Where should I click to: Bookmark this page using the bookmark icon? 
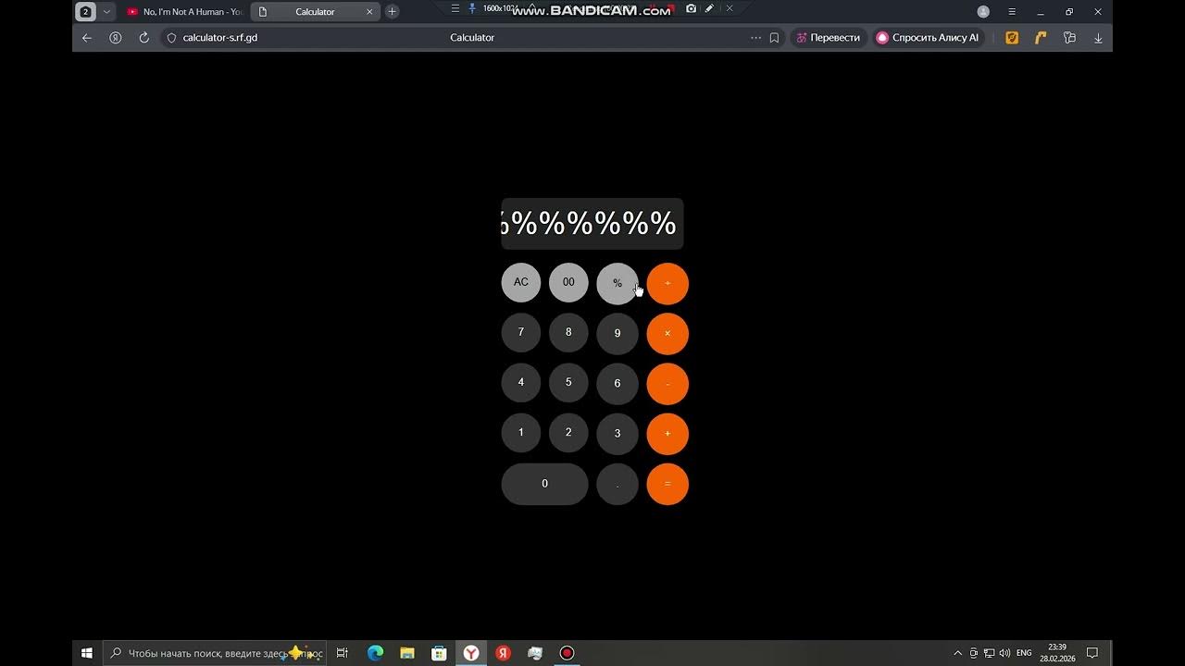[x=774, y=38]
